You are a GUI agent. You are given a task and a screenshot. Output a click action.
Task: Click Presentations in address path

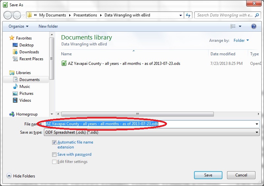tap(85, 15)
